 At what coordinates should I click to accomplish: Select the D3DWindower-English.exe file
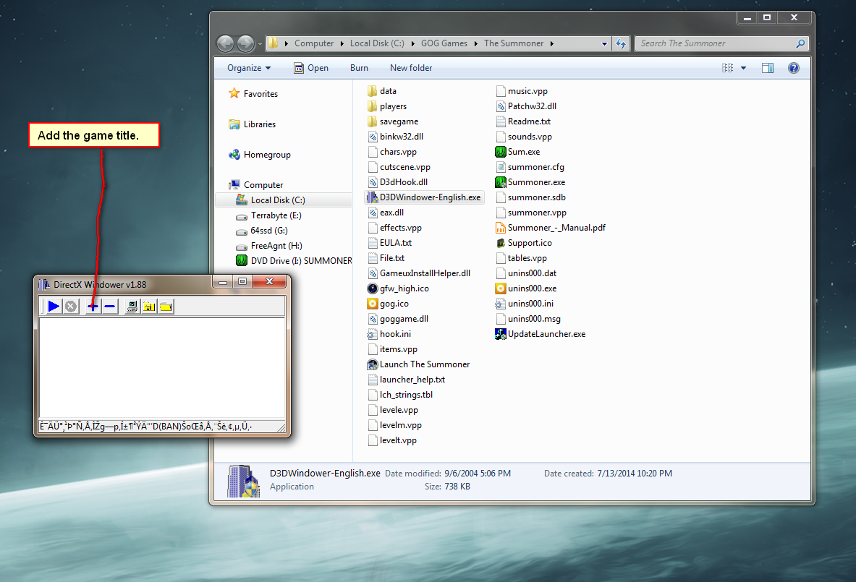pos(424,197)
